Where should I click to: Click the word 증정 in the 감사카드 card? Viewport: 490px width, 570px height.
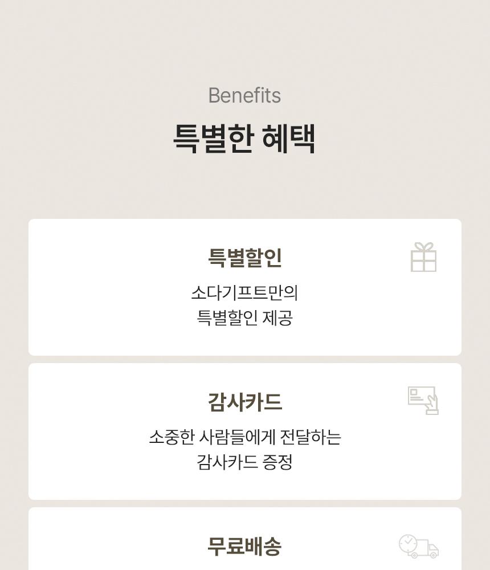277,462
